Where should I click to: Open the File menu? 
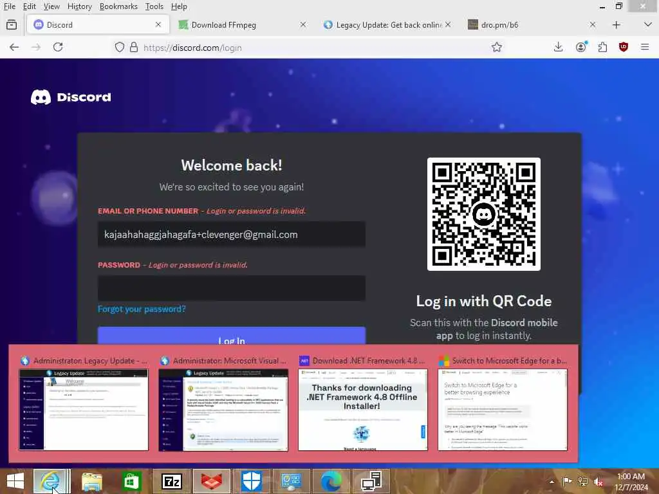(9, 6)
